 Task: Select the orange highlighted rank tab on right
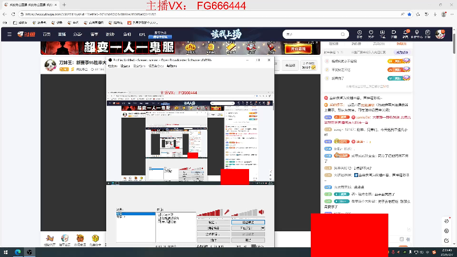tap(402, 44)
